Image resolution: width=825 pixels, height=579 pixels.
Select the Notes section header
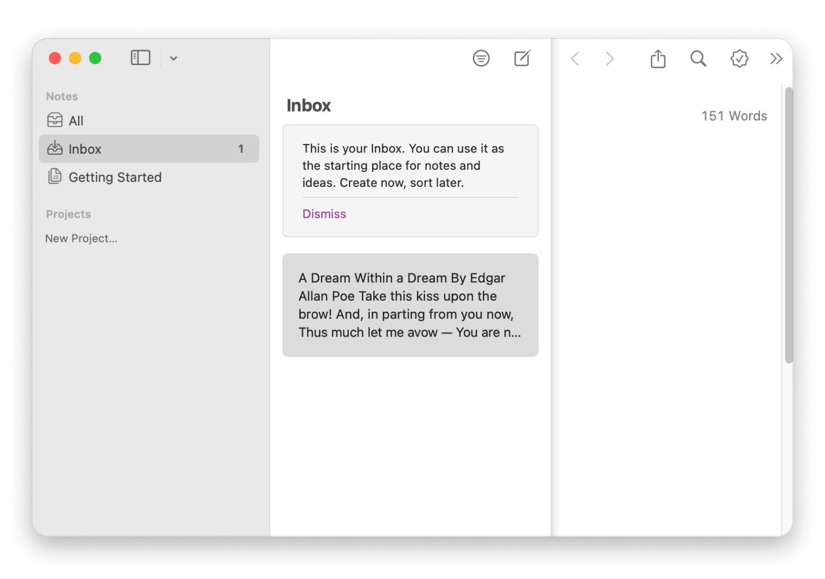(62, 96)
